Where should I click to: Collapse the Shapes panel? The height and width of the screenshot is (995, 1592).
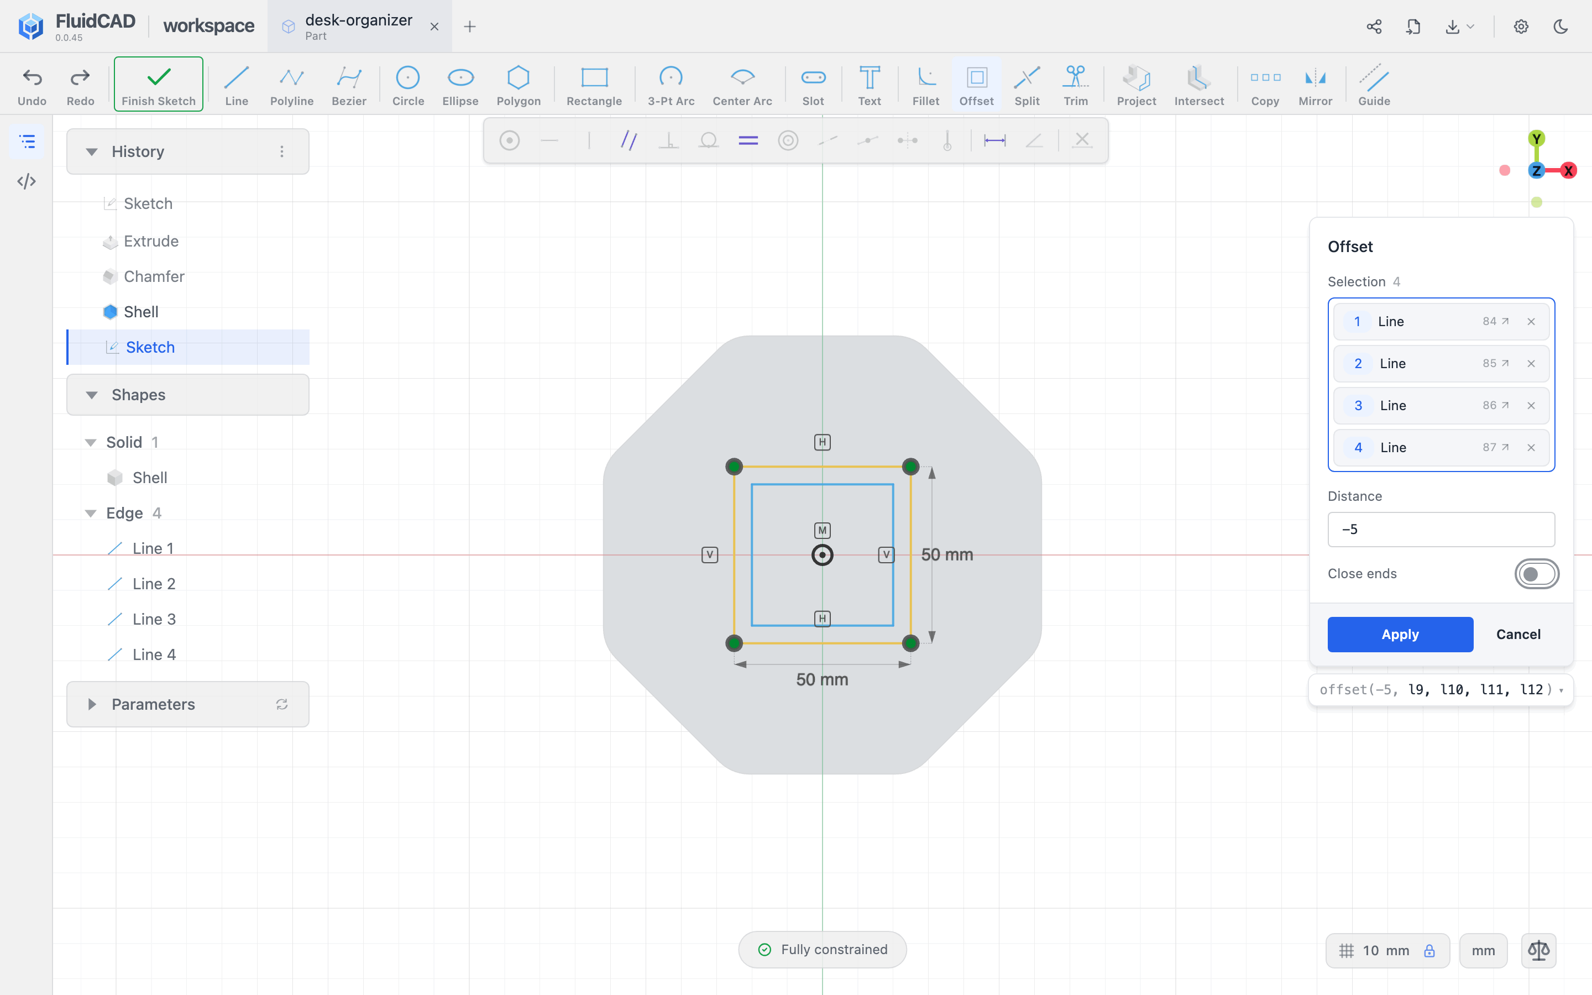(91, 395)
